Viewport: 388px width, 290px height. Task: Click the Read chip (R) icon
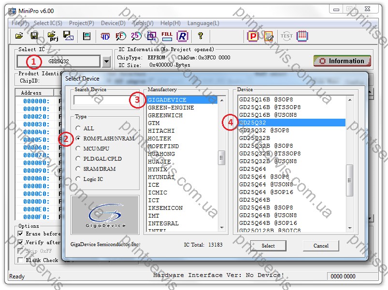coord(182,36)
